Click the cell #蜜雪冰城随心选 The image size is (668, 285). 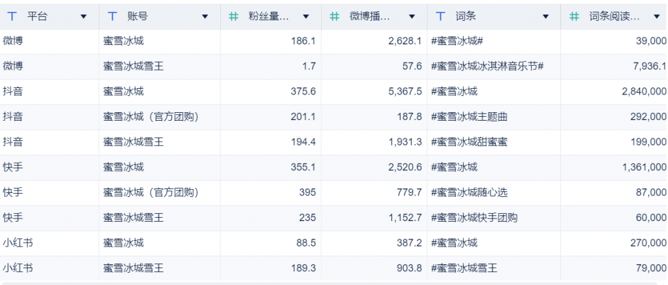click(x=469, y=192)
